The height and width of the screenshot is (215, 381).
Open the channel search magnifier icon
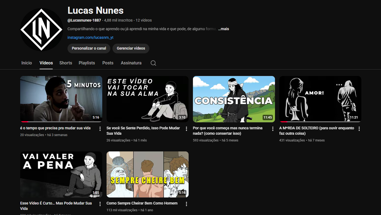(153, 63)
